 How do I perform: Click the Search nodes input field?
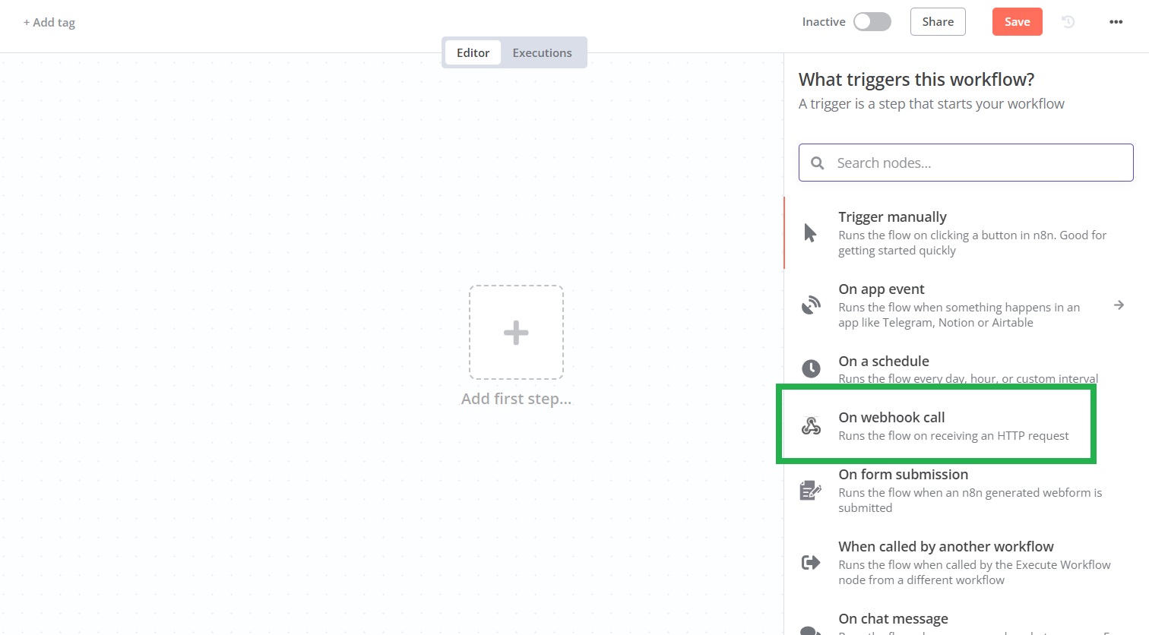(976, 163)
